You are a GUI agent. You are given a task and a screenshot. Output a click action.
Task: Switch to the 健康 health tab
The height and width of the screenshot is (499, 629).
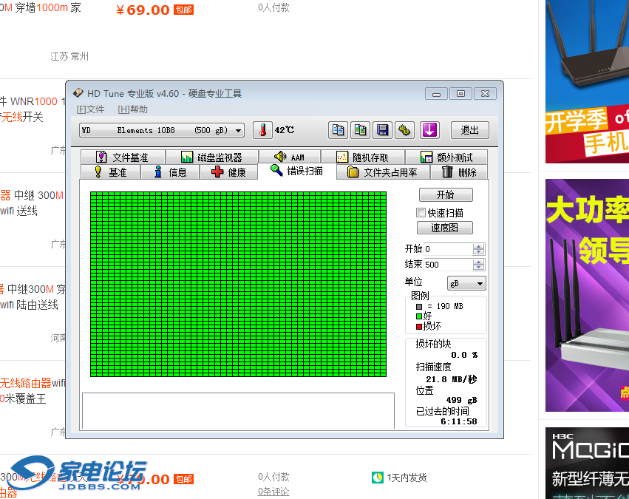point(228,172)
